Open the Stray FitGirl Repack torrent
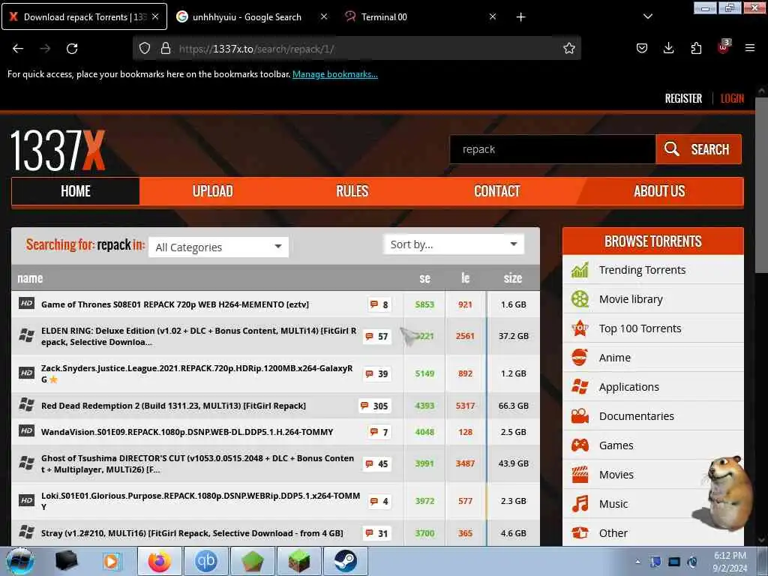The image size is (768, 576). pos(192,533)
